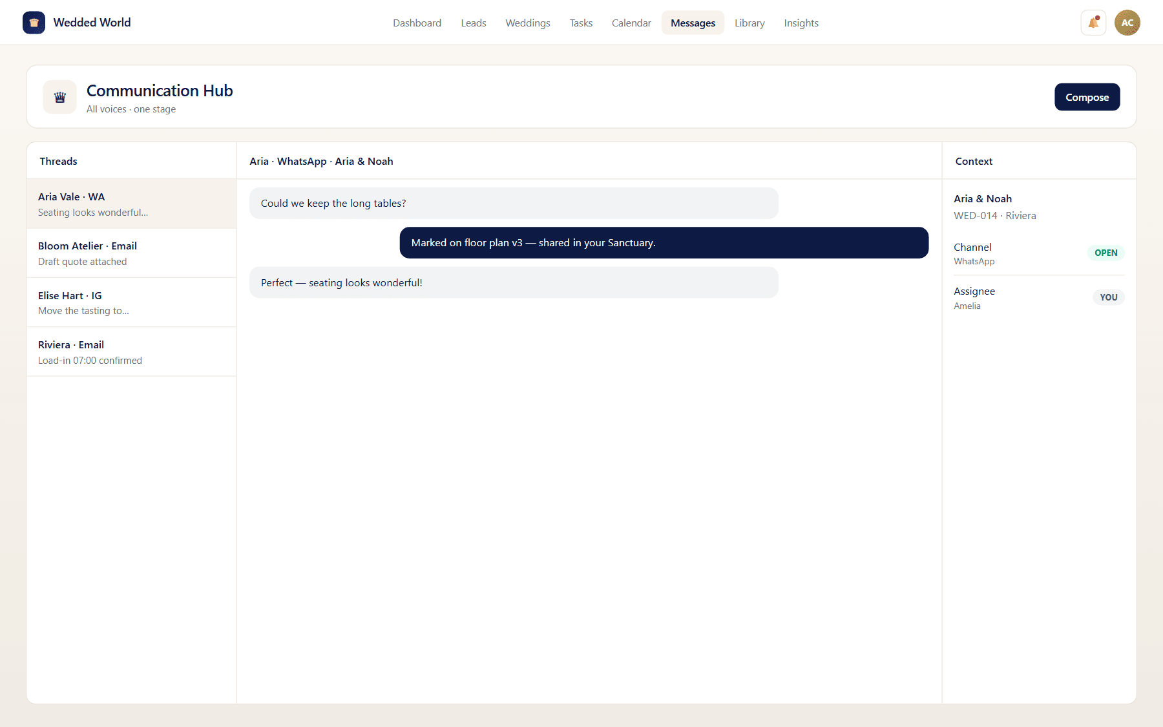The image size is (1163, 727).
Task: Open the Tasks page
Action: [x=581, y=23]
